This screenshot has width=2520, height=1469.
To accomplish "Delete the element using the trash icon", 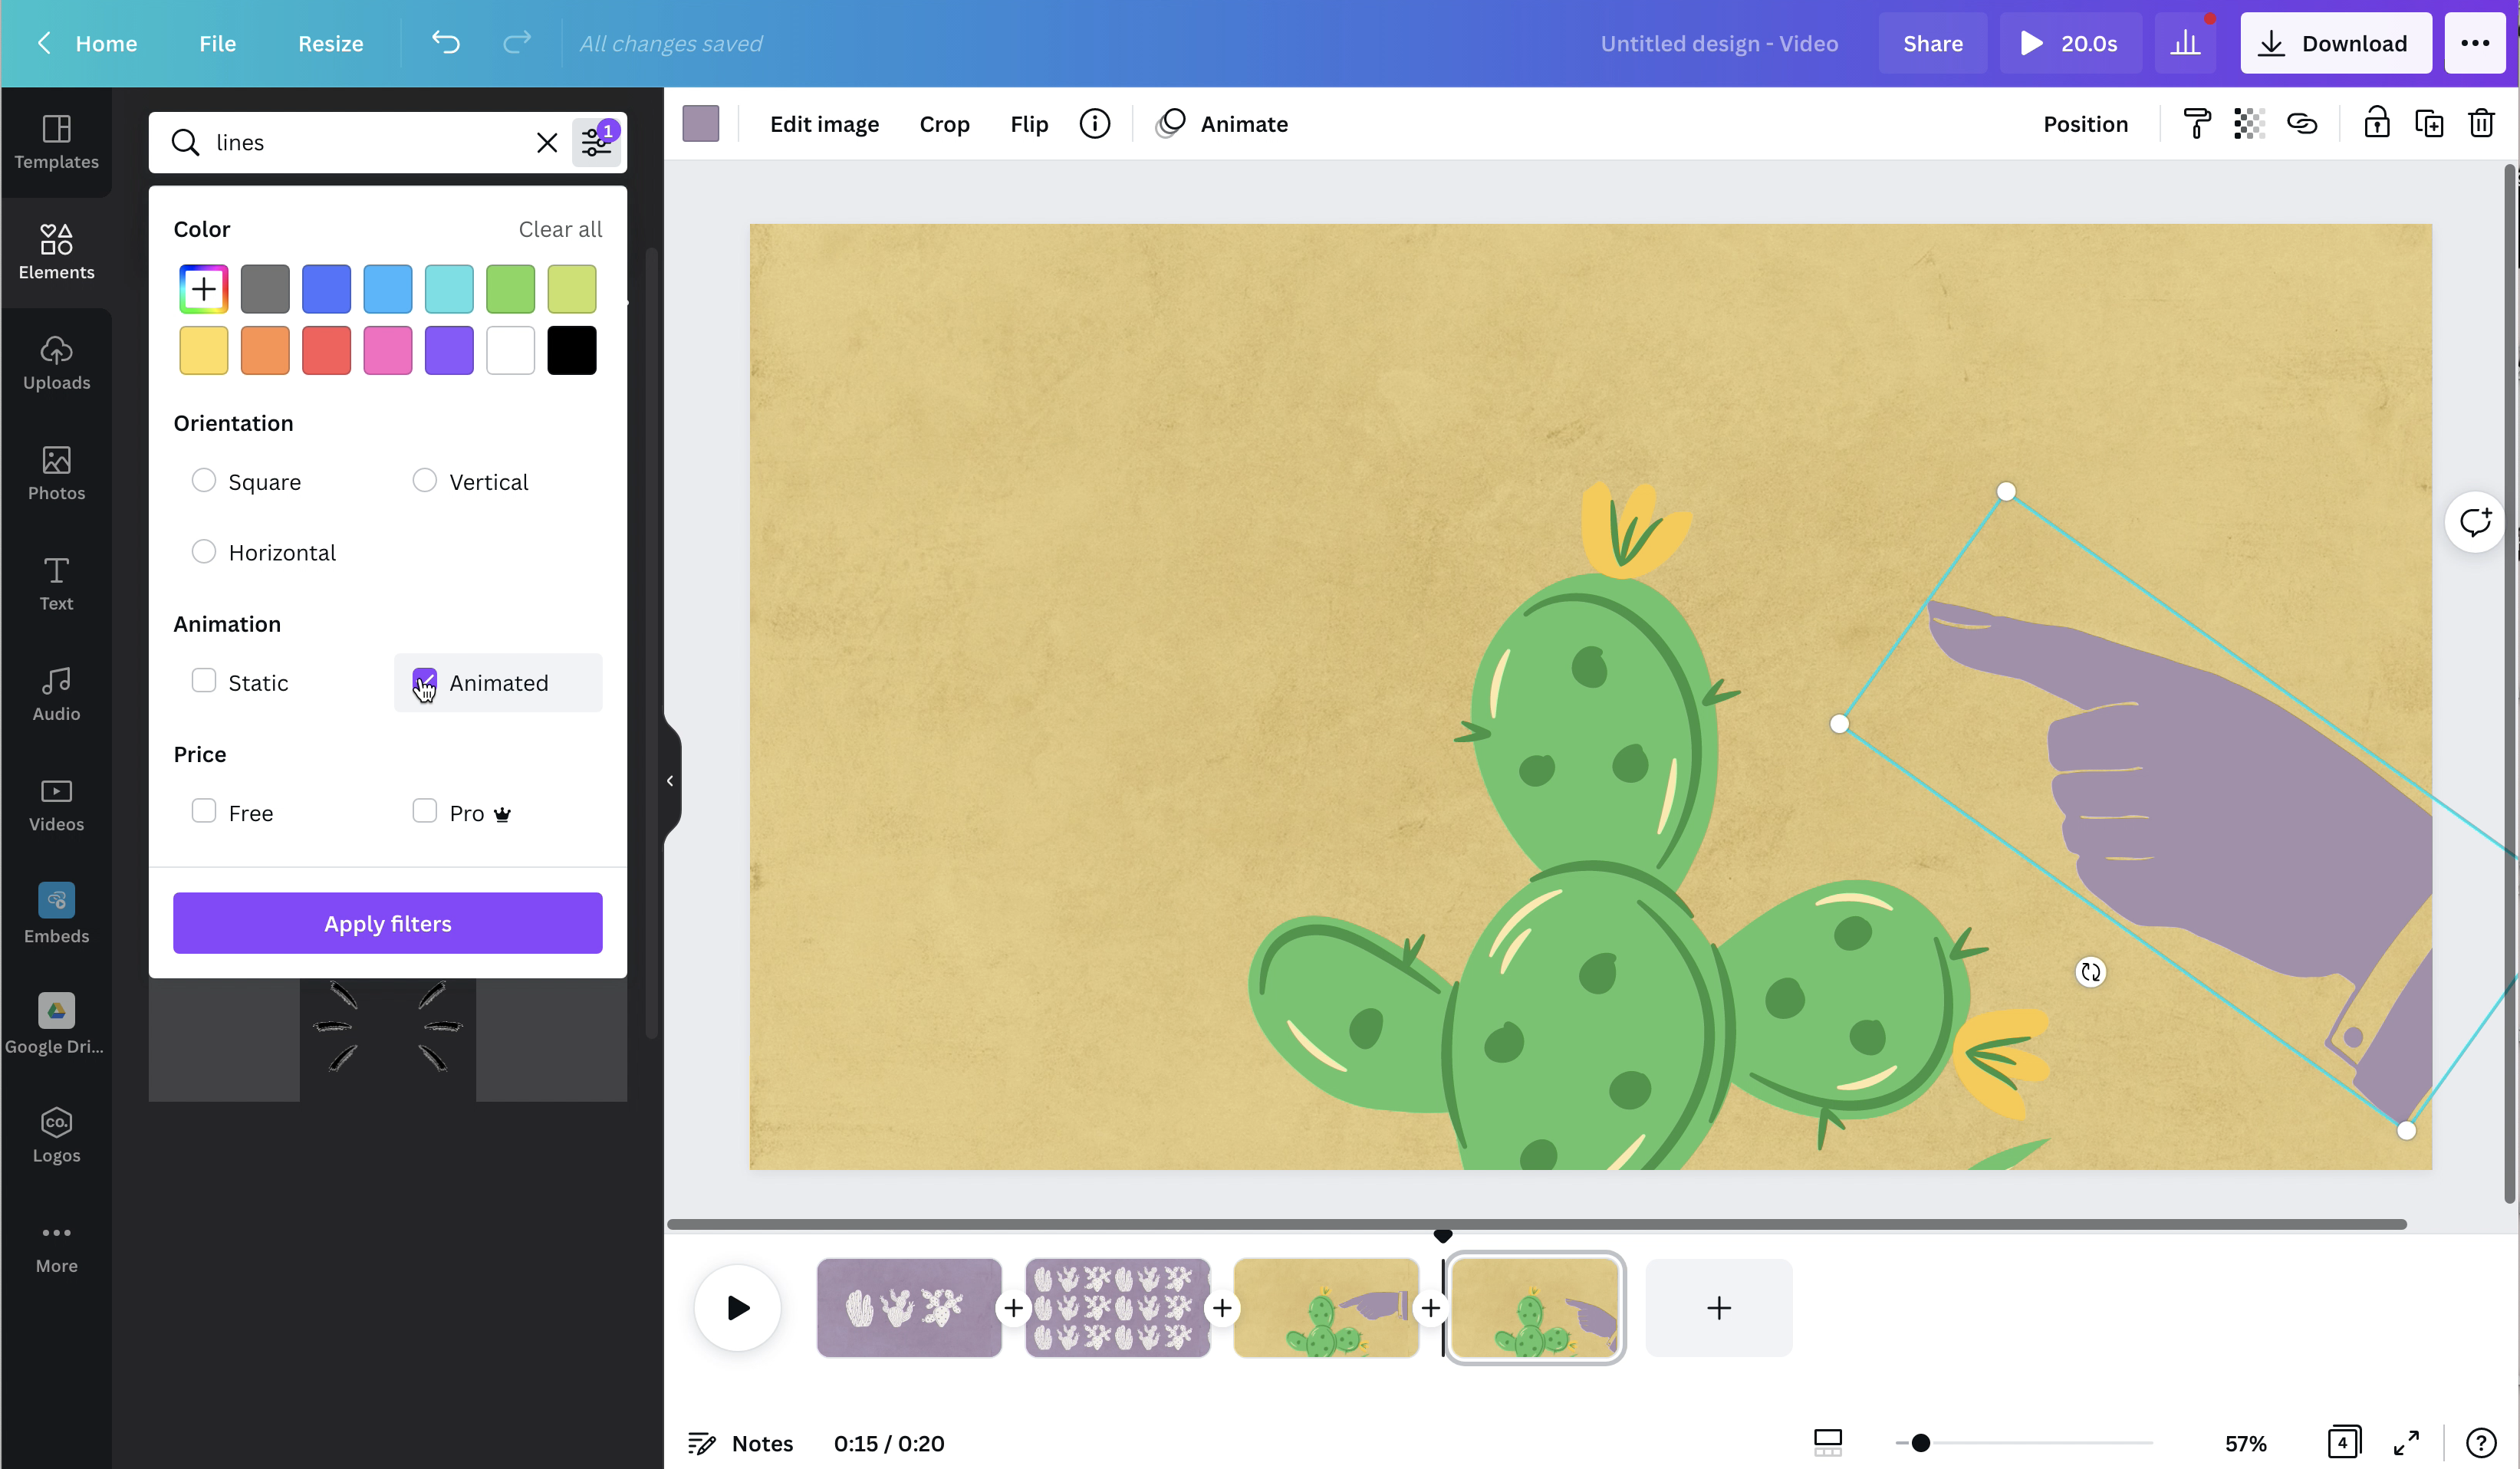I will click(2481, 124).
